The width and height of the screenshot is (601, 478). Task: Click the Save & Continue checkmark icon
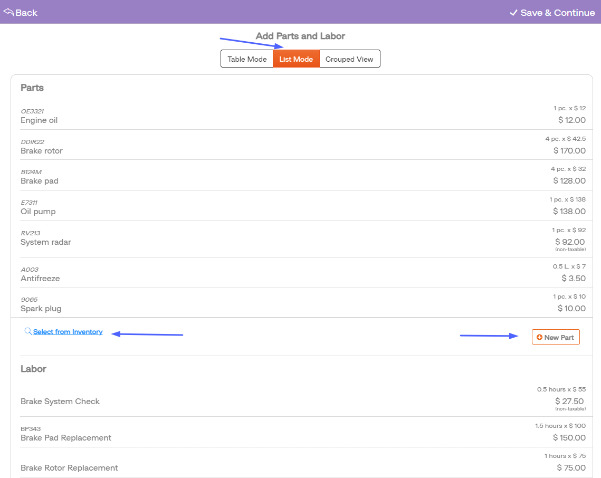(x=513, y=13)
